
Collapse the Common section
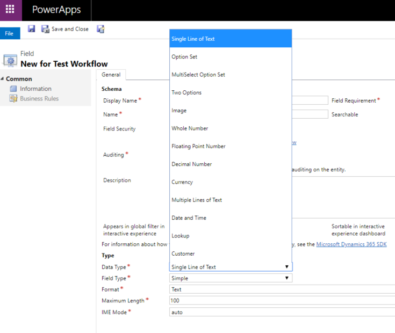[x=2, y=79]
